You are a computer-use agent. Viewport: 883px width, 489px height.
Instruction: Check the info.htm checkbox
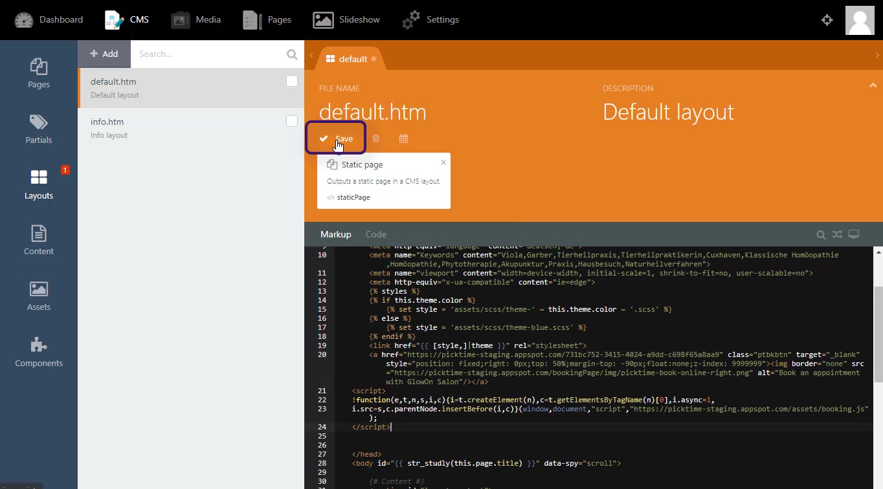pyautogui.click(x=292, y=121)
